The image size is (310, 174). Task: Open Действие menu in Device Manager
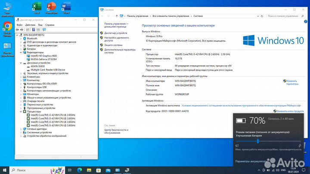(30, 25)
